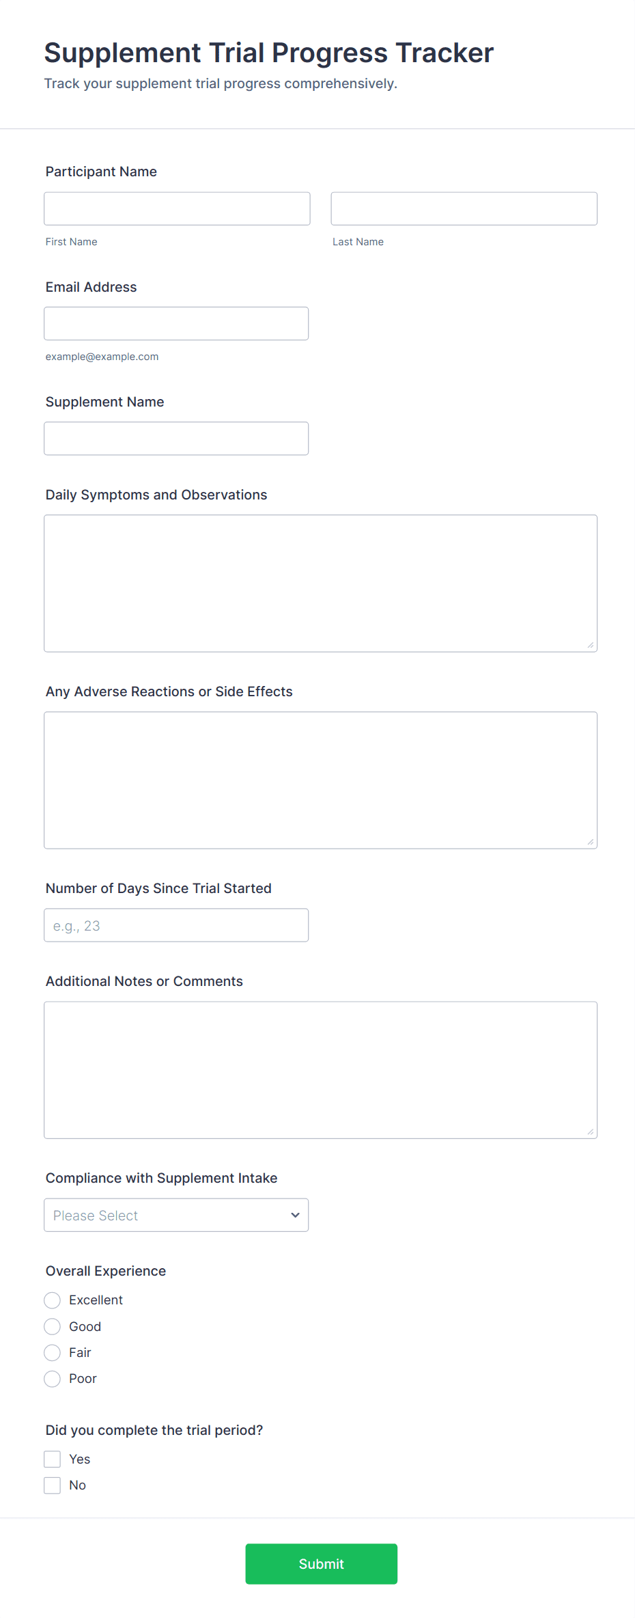Choose Good for Overall Experience

click(x=53, y=1326)
